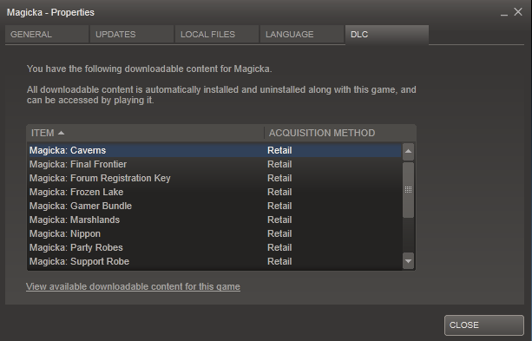The width and height of the screenshot is (532, 341).
Task: Click the DLC tab
Action: tap(387, 34)
